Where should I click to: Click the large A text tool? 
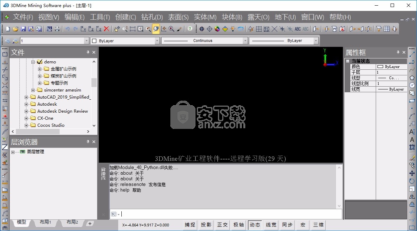point(412,140)
